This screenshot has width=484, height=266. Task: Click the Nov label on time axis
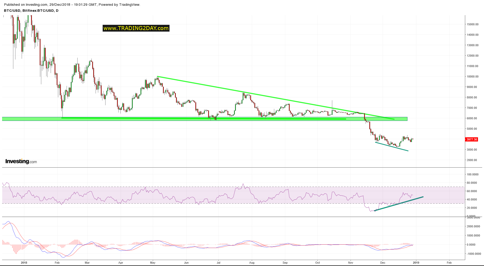pos(351,263)
